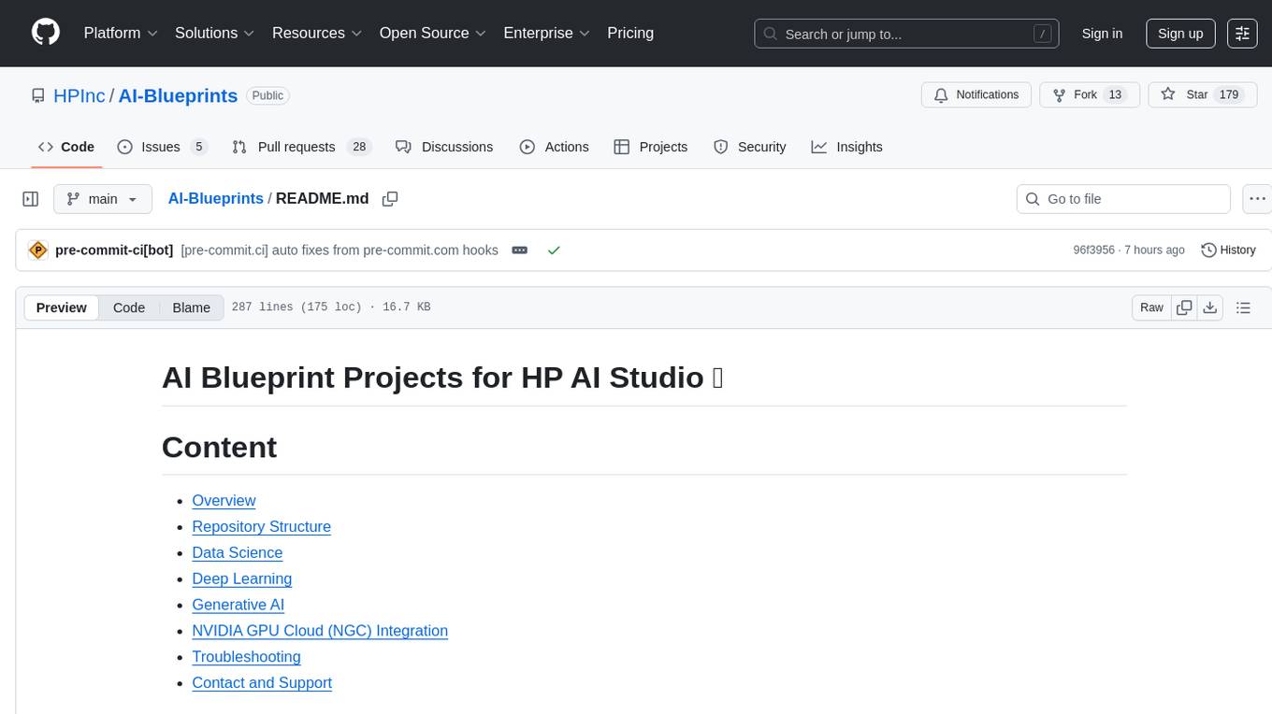The height and width of the screenshot is (714, 1272).
Task: Go to AI-Blueprints breadcrumb folder
Action: click(x=216, y=198)
